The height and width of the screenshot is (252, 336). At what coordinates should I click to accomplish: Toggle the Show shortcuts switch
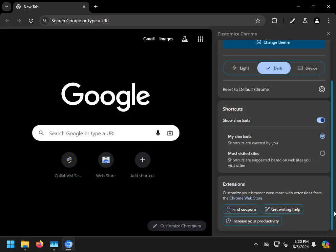point(321,120)
